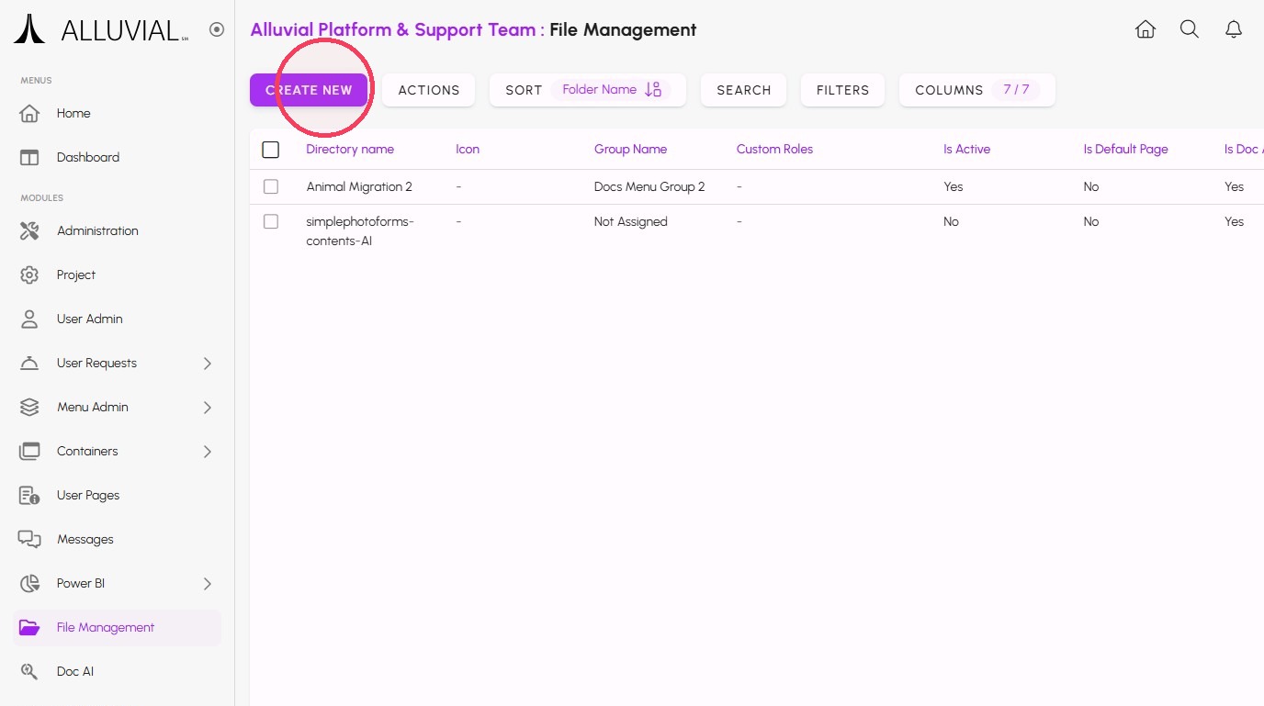Click the Doc AI magnifier icon
This screenshot has height=706, width=1264.
29,672
